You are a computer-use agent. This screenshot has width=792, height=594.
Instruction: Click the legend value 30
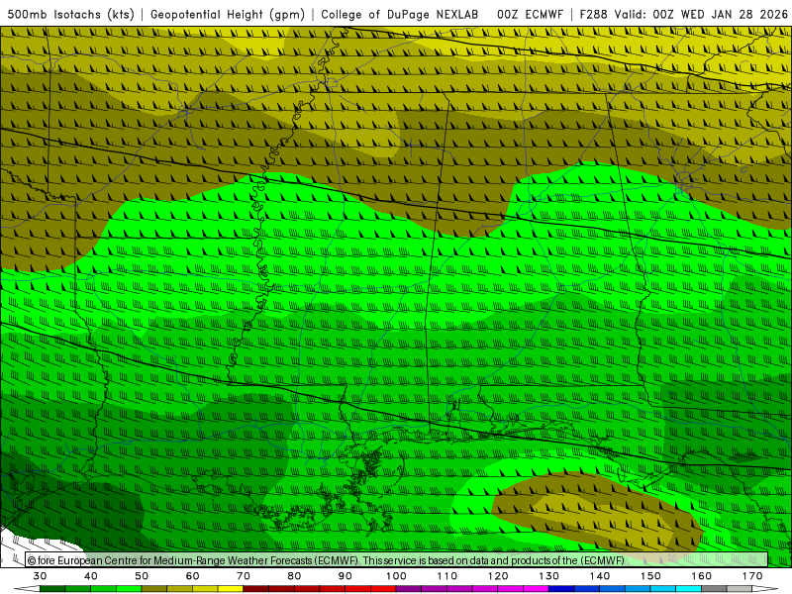pyautogui.click(x=40, y=576)
